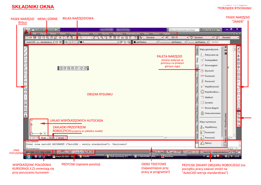
Task: Click the layer lightbulb on/off icon
Action: 70,42
